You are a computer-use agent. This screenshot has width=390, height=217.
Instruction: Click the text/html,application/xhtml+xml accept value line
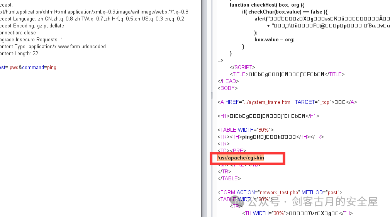coord(94,12)
